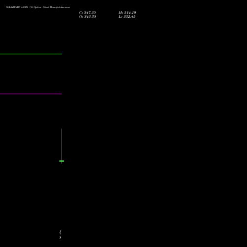
Task: Click the bright green horizontal line
Action: (x=31, y=54)
